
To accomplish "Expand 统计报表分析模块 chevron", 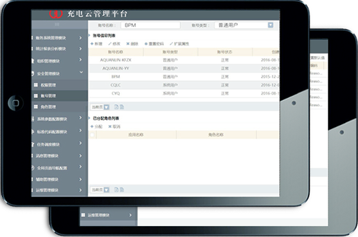I will 80,48.
